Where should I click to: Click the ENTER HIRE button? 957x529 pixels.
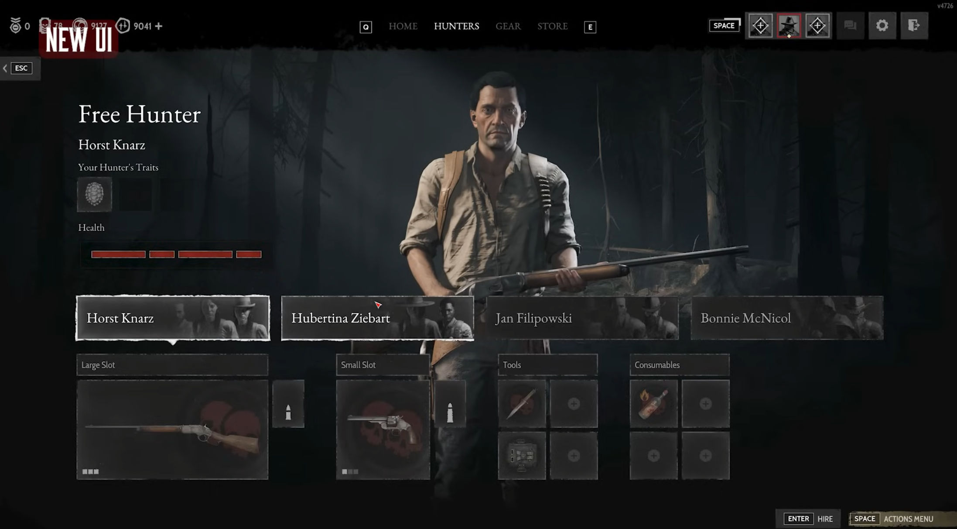[x=808, y=519]
